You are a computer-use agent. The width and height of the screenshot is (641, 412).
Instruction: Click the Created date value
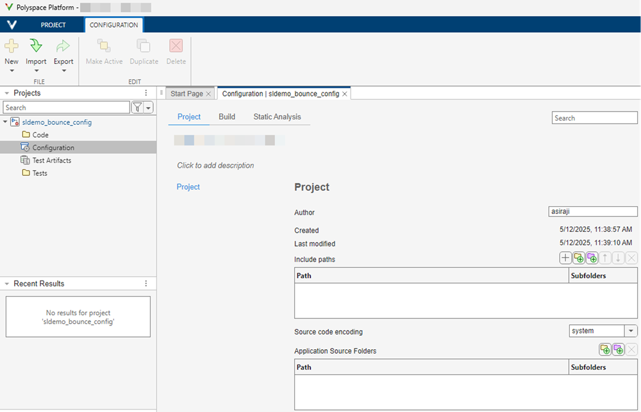click(x=595, y=229)
